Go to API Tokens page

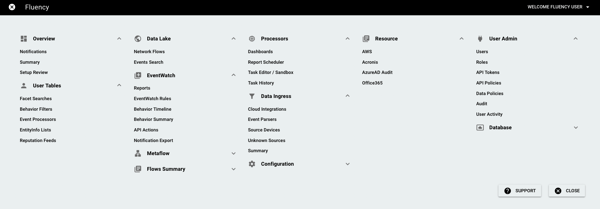coord(487,72)
